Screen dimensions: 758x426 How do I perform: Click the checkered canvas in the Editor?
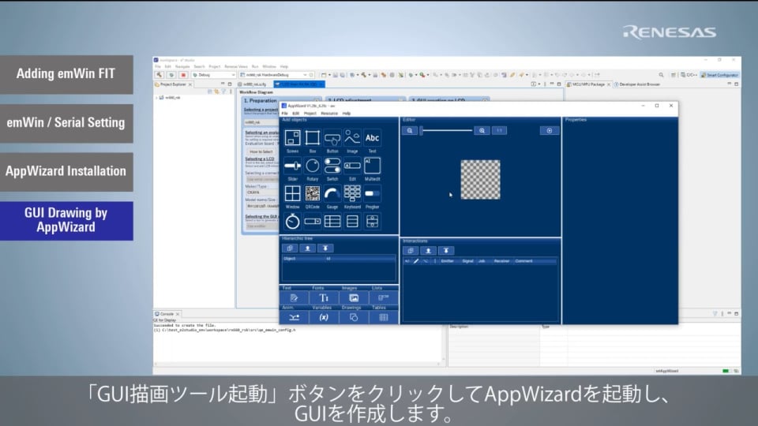coord(480,180)
